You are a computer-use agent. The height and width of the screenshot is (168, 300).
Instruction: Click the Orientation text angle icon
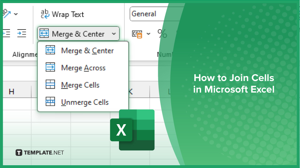[7, 14]
